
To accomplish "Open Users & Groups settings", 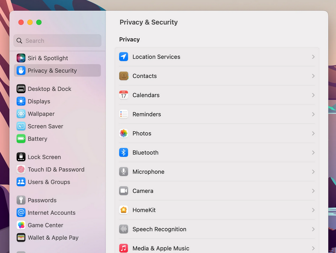I will click(x=57, y=182).
